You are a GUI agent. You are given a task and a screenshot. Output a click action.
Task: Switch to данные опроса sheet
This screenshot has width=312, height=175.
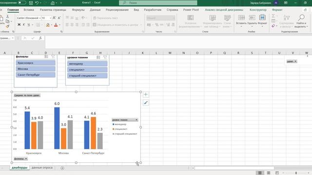42,168
